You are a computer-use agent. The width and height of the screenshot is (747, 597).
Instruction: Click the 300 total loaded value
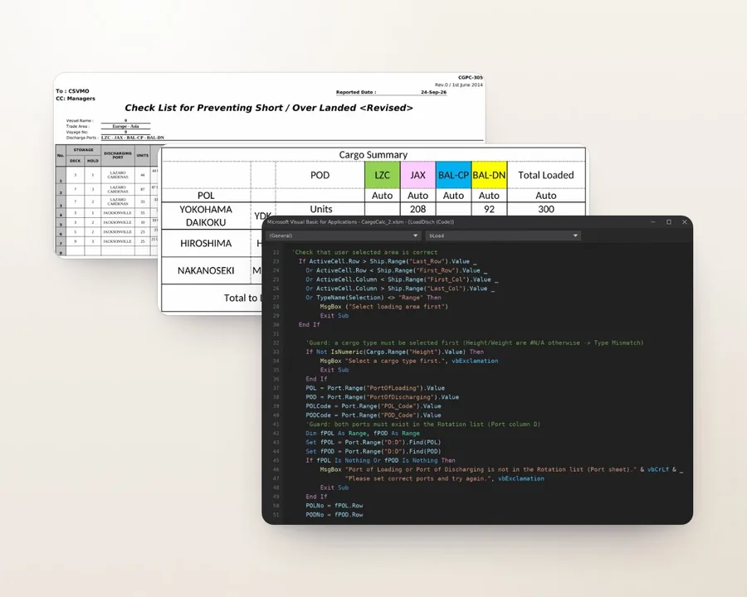(x=546, y=209)
